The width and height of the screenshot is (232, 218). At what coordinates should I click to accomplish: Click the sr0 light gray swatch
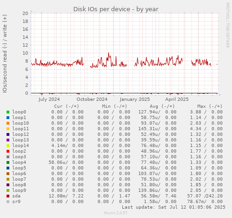(8, 202)
